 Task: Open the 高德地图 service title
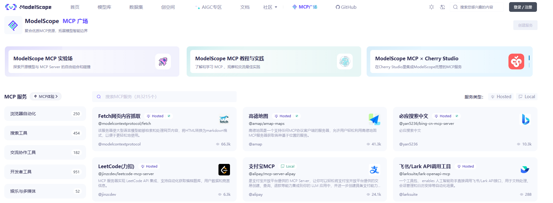click(258, 116)
